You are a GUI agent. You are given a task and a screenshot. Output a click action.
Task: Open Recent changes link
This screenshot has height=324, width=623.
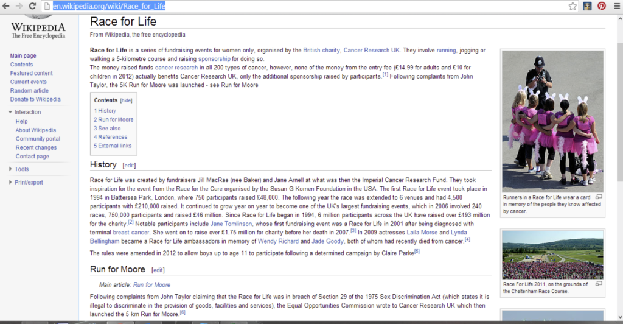pos(36,147)
